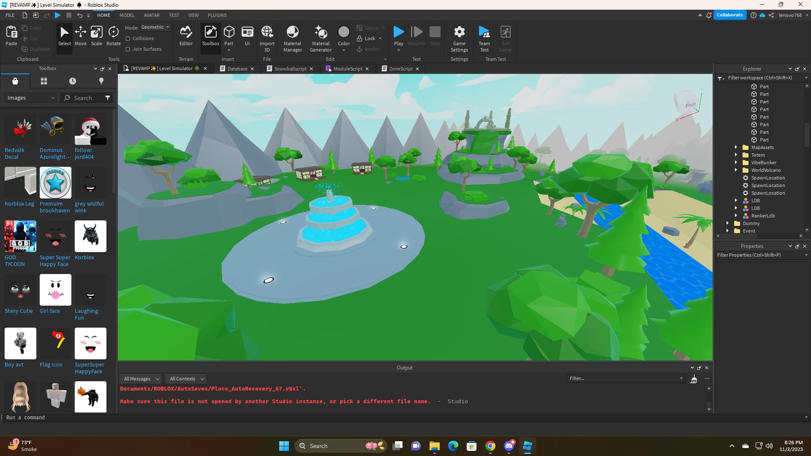Click the Collaborate button

(729, 15)
